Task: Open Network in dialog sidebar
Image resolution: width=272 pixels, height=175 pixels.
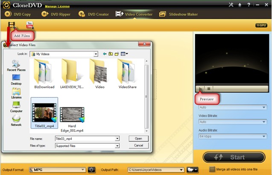Action: click(16, 120)
